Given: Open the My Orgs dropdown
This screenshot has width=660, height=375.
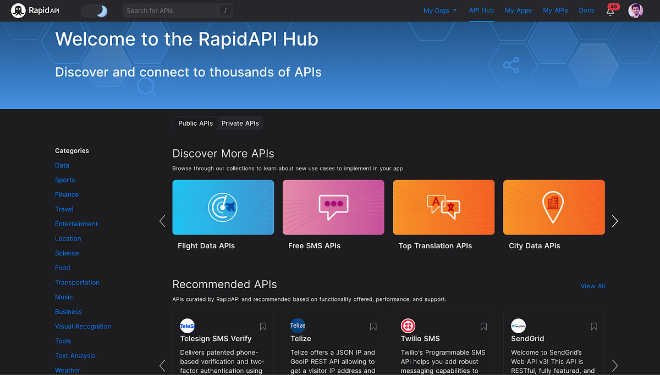Looking at the screenshot, I should (x=440, y=10).
